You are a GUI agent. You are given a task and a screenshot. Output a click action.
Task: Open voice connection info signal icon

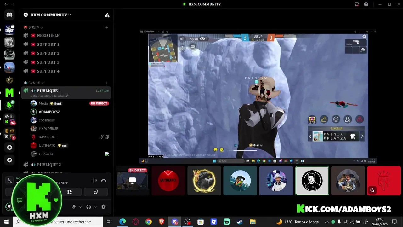[10, 181]
